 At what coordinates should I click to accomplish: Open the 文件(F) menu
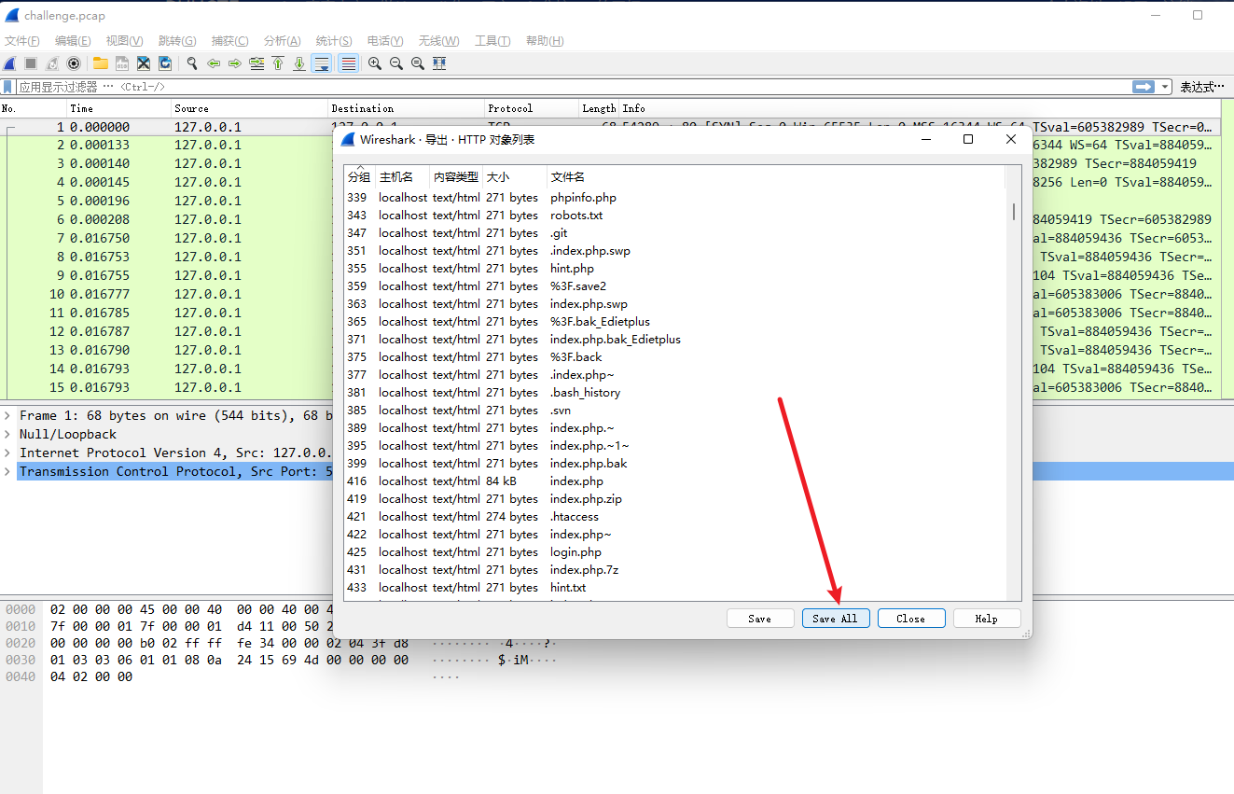tap(22, 41)
